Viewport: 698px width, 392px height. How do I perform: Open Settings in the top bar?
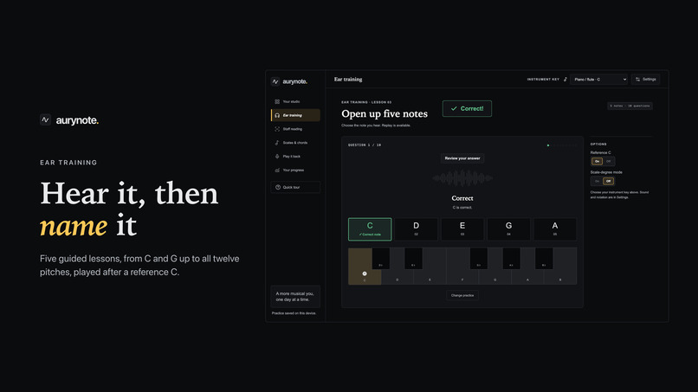645,80
